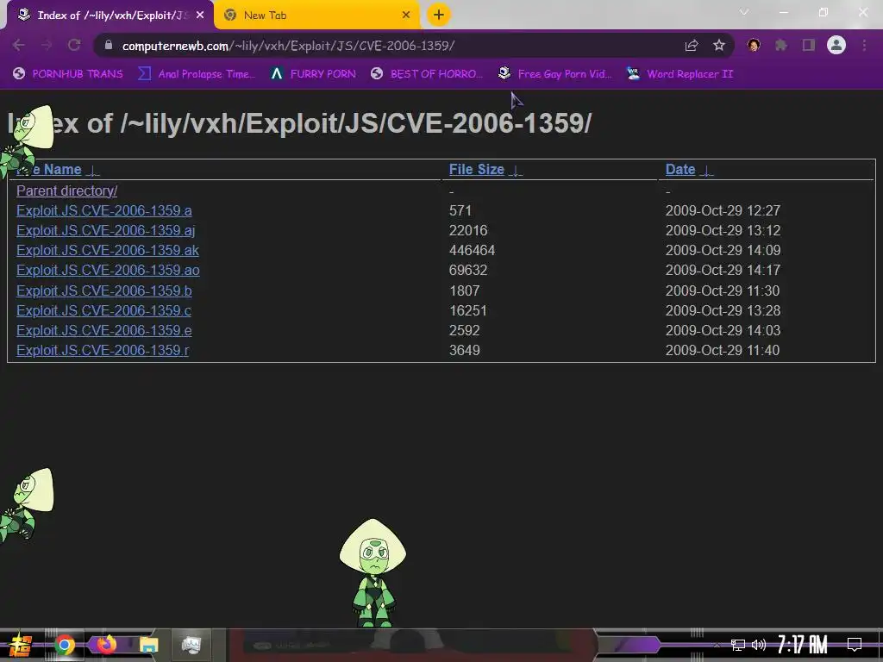Open Exploit.JS.CVE-2006-1359.ak file
The height and width of the screenshot is (662, 883).
[x=108, y=250]
